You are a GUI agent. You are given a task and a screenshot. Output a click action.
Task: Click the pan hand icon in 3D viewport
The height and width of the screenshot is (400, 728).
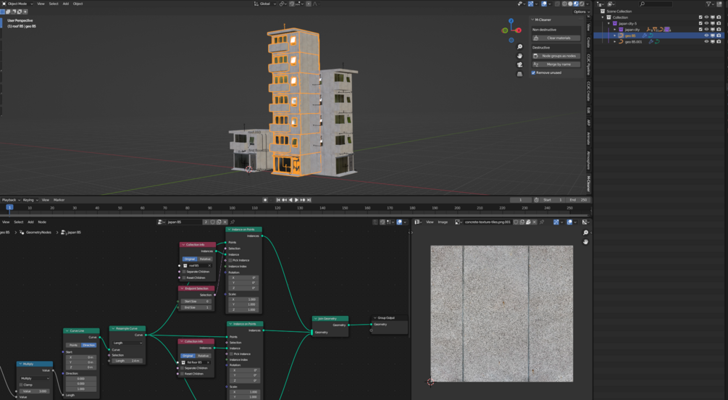coord(519,56)
